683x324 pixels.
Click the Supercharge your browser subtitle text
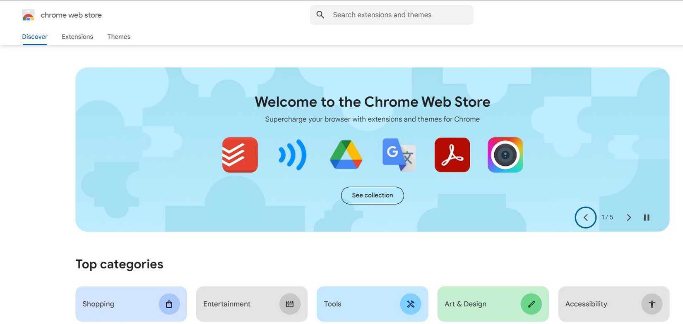tap(373, 119)
